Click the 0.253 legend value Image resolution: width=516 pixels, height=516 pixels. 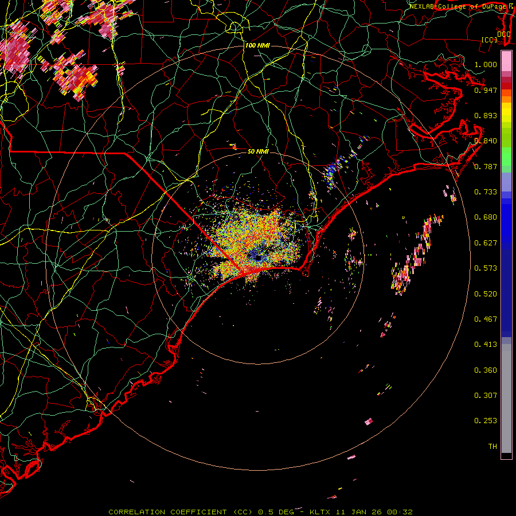[486, 421]
